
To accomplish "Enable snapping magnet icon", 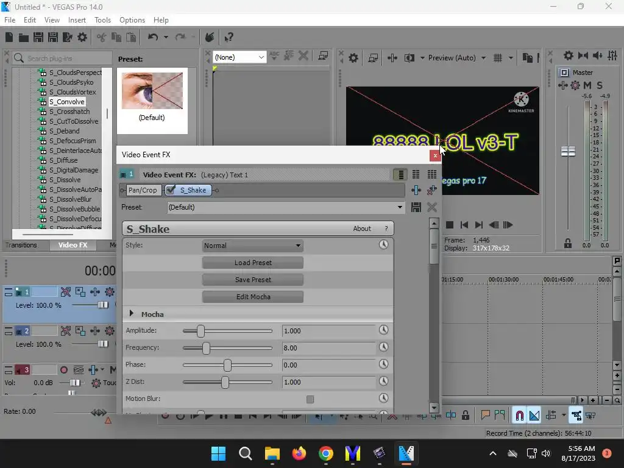I will (x=519, y=416).
